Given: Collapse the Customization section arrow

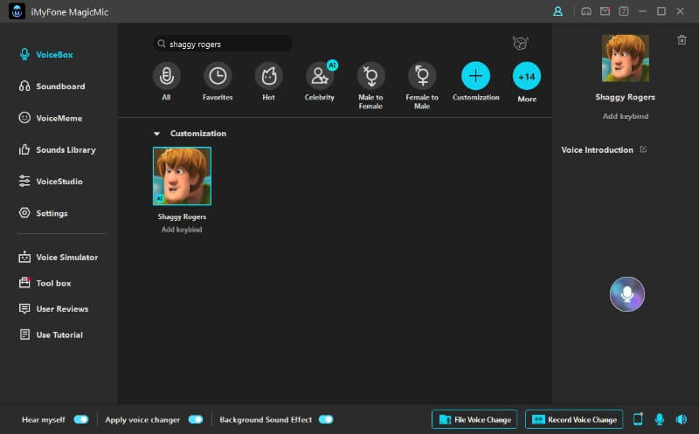Looking at the screenshot, I should click(156, 134).
